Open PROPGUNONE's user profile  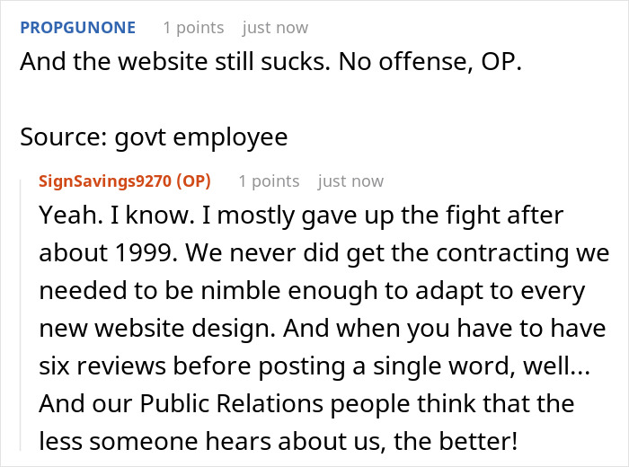[78, 28]
